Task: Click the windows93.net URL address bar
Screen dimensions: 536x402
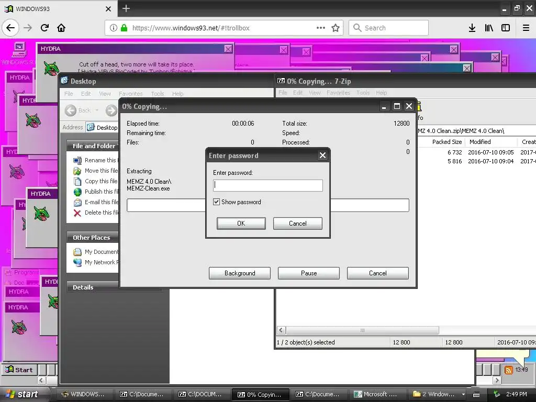Action: (x=224, y=28)
